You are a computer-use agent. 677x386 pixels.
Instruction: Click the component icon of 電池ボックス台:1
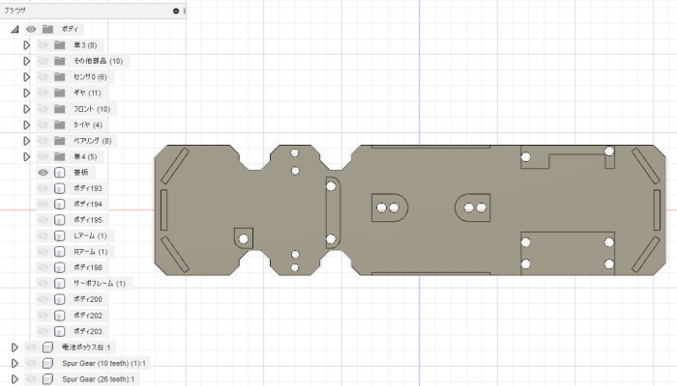(x=47, y=347)
